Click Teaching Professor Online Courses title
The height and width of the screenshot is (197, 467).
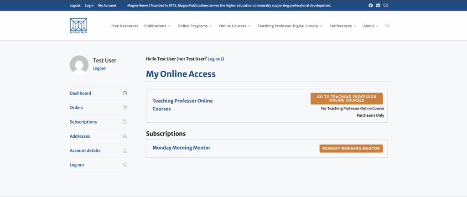(182, 105)
